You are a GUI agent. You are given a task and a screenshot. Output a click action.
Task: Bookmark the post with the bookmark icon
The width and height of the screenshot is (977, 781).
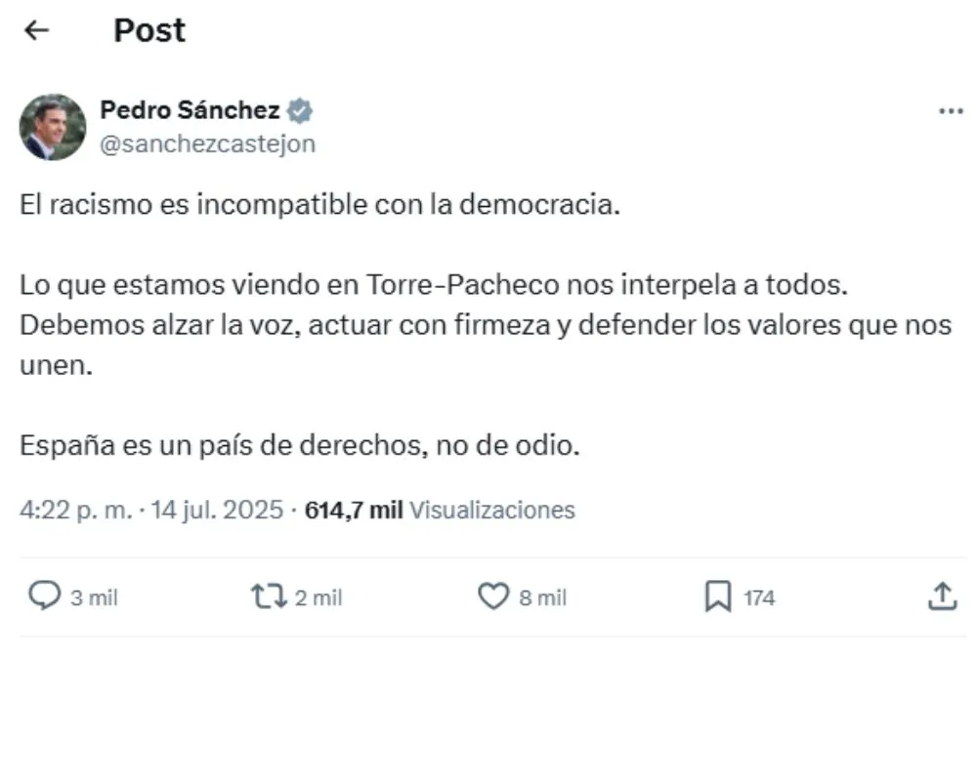(718, 596)
